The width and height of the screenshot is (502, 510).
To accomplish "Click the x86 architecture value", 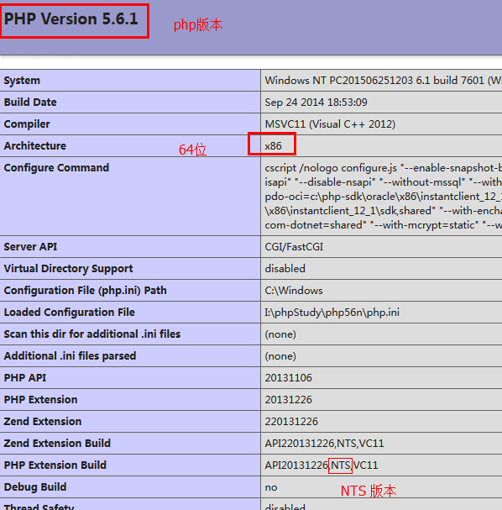I will [x=274, y=146].
